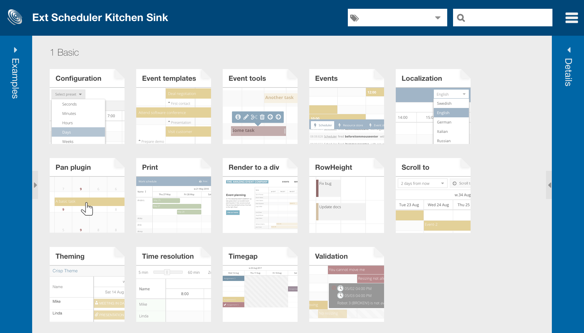Open the tags filter dropdown in header
Viewport: 584px width, 333px height.
point(438,18)
